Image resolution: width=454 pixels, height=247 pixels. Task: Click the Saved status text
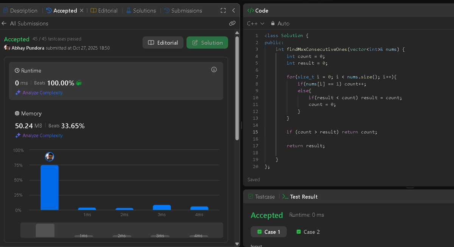coord(253,180)
